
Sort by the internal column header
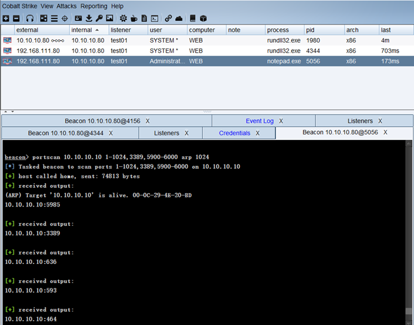coord(89,30)
